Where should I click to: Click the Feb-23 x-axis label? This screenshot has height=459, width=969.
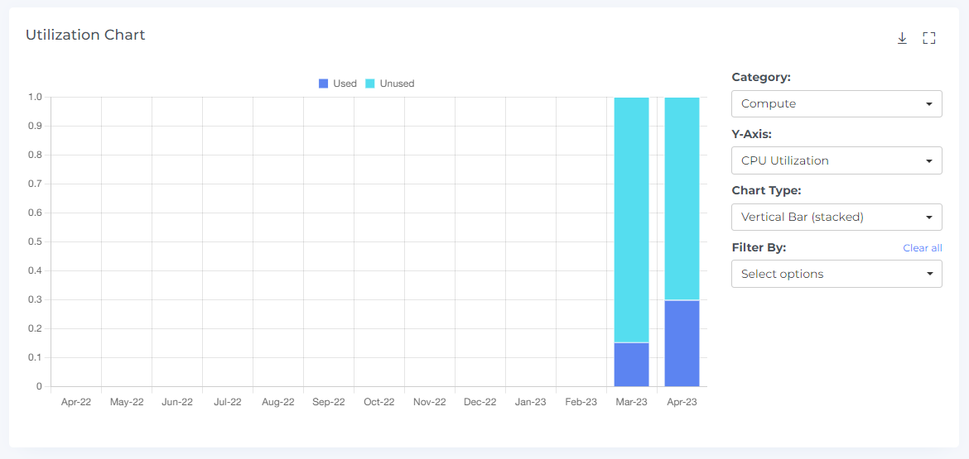tap(581, 402)
